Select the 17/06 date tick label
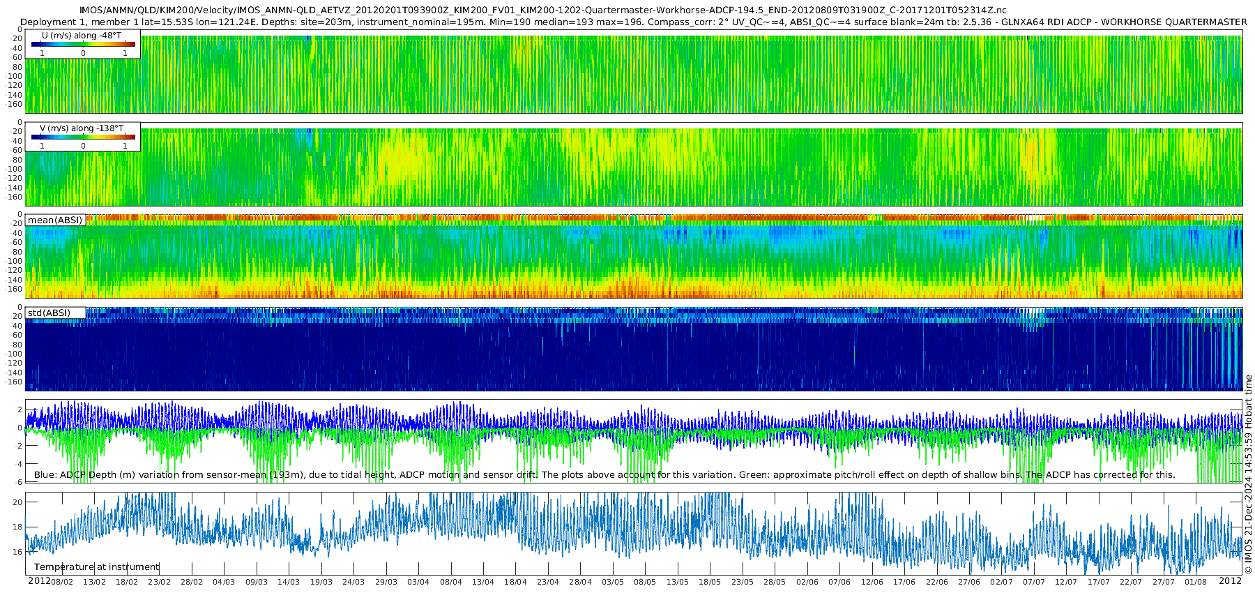This screenshot has height=593, width=1255. pos(904,582)
